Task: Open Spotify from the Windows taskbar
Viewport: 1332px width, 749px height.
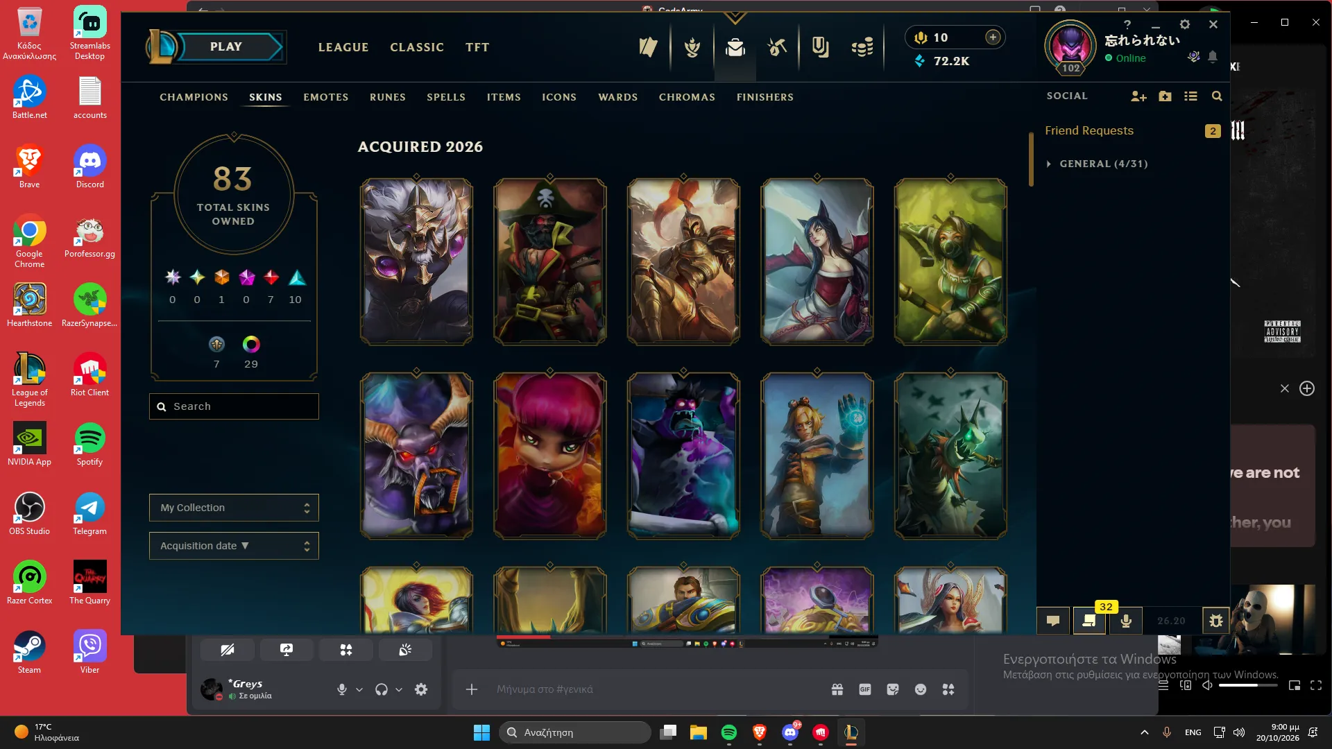Action: (x=728, y=732)
